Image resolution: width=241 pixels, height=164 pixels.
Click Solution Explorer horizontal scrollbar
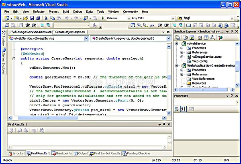pyautogui.click(x=202, y=89)
